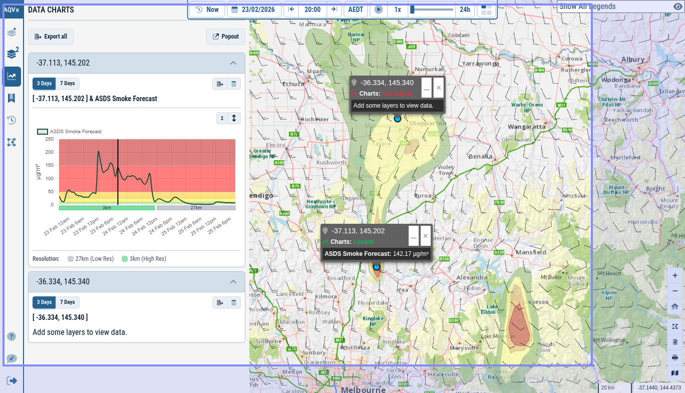Collapse the -37.113, 145.202 chart panel
This screenshot has width=685, height=393.
coord(233,63)
